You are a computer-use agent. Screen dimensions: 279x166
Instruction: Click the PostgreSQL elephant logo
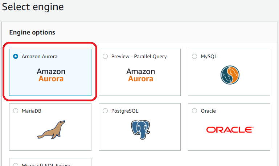pos(140,130)
